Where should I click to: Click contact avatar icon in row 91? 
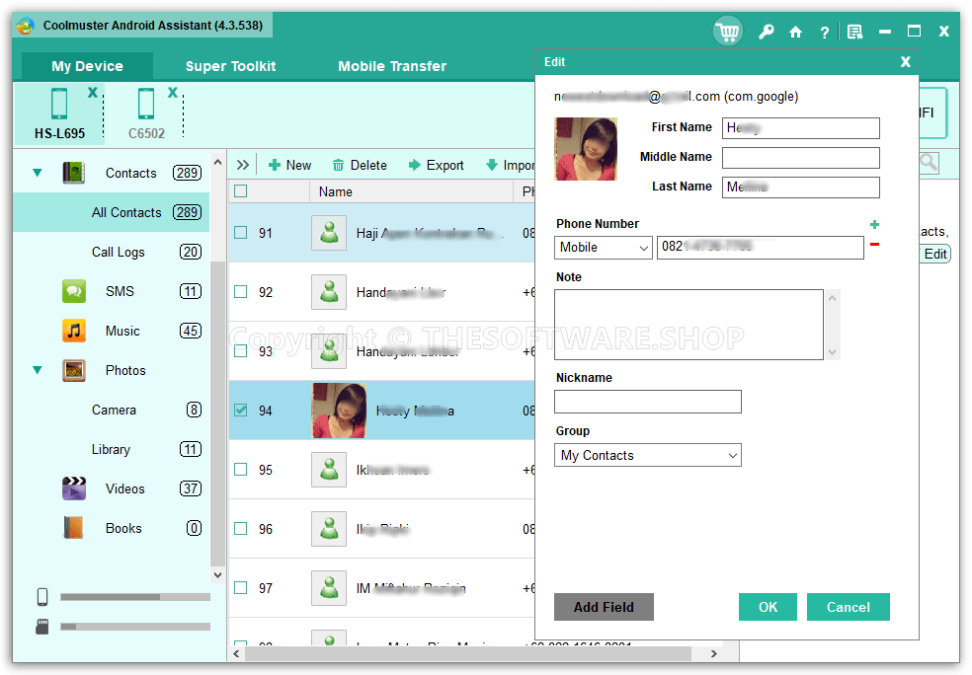(x=329, y=233)
